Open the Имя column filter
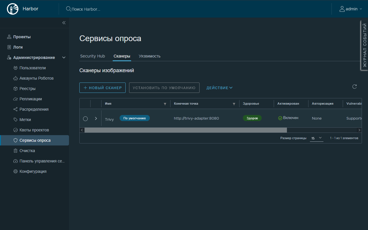This screenshot has width=368, height=230. pos(165,104)
